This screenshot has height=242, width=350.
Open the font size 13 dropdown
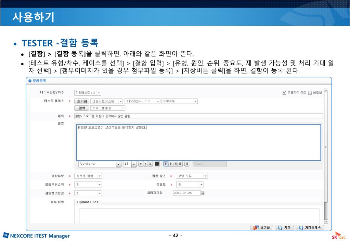(x=130, y=164)
